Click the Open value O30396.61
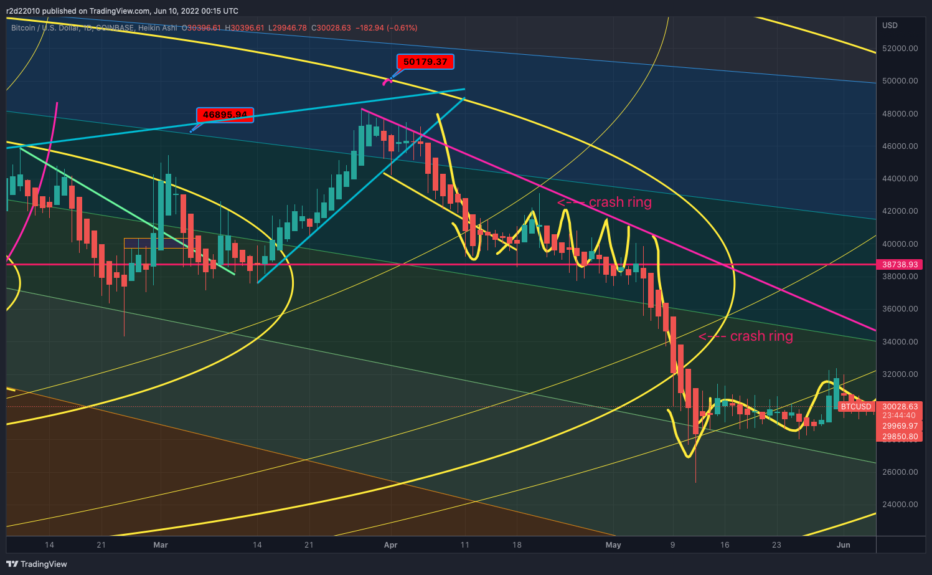The image size is (932, 575). (x=201, y=28)
